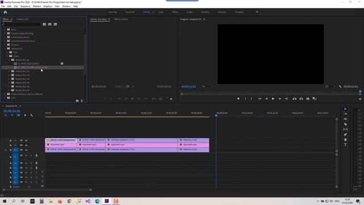This screenshot has height=205, width=364.
Task: Open the Markers menu
Action: [36, 6]
